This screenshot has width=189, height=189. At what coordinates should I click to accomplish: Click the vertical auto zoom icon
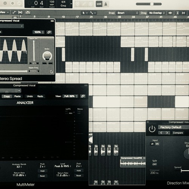click(x=178, y=13)
